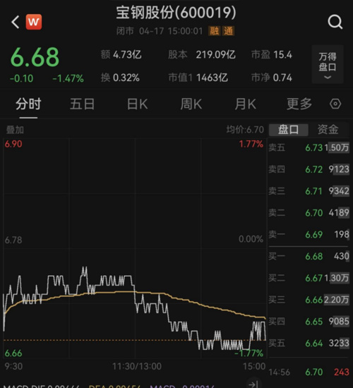Screen dimensions: 353x388
Task: Tap the 股本 219.09亿 value
Action: pos(202,55)
